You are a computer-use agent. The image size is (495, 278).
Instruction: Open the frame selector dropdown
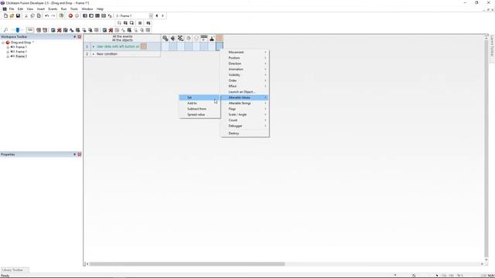coord(151,15)
